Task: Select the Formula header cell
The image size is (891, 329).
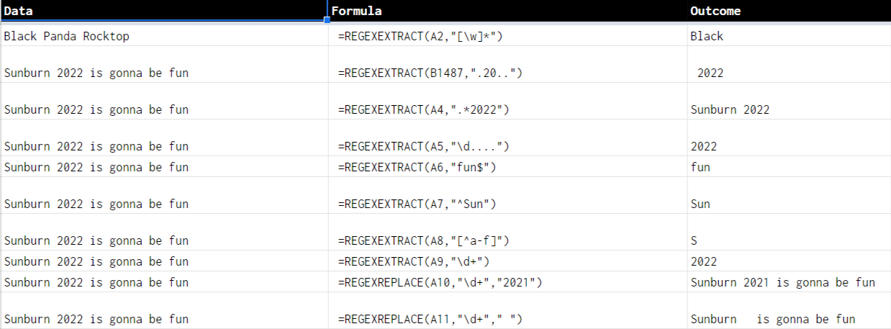Action: tap(507, 11)
